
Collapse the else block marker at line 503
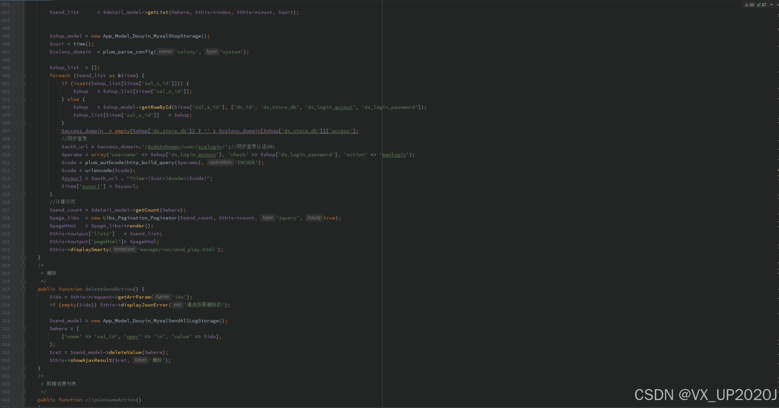[x=23, y=99]
